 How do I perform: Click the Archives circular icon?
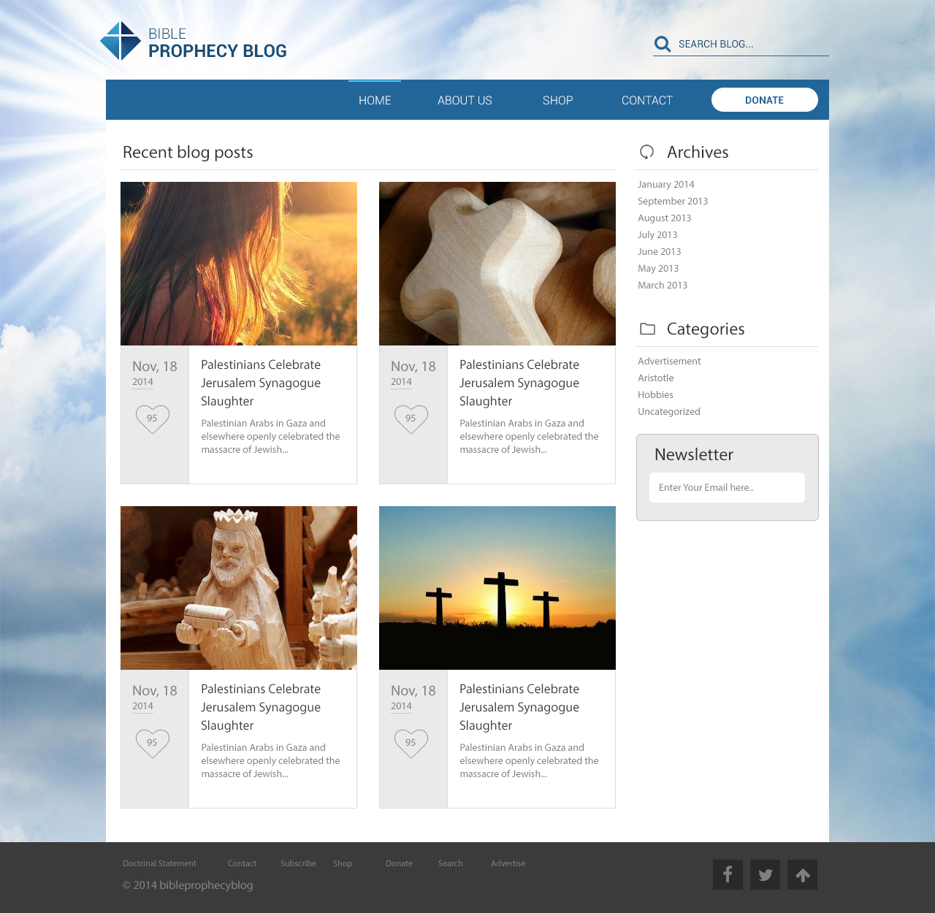point(646,152)
